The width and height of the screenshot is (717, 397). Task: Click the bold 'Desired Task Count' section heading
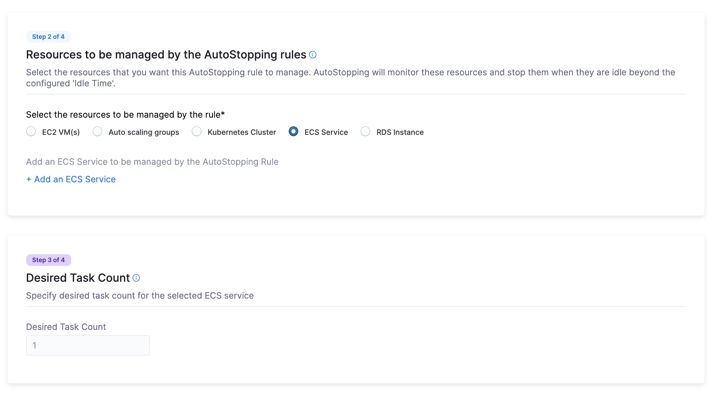(x=78, y=278)
